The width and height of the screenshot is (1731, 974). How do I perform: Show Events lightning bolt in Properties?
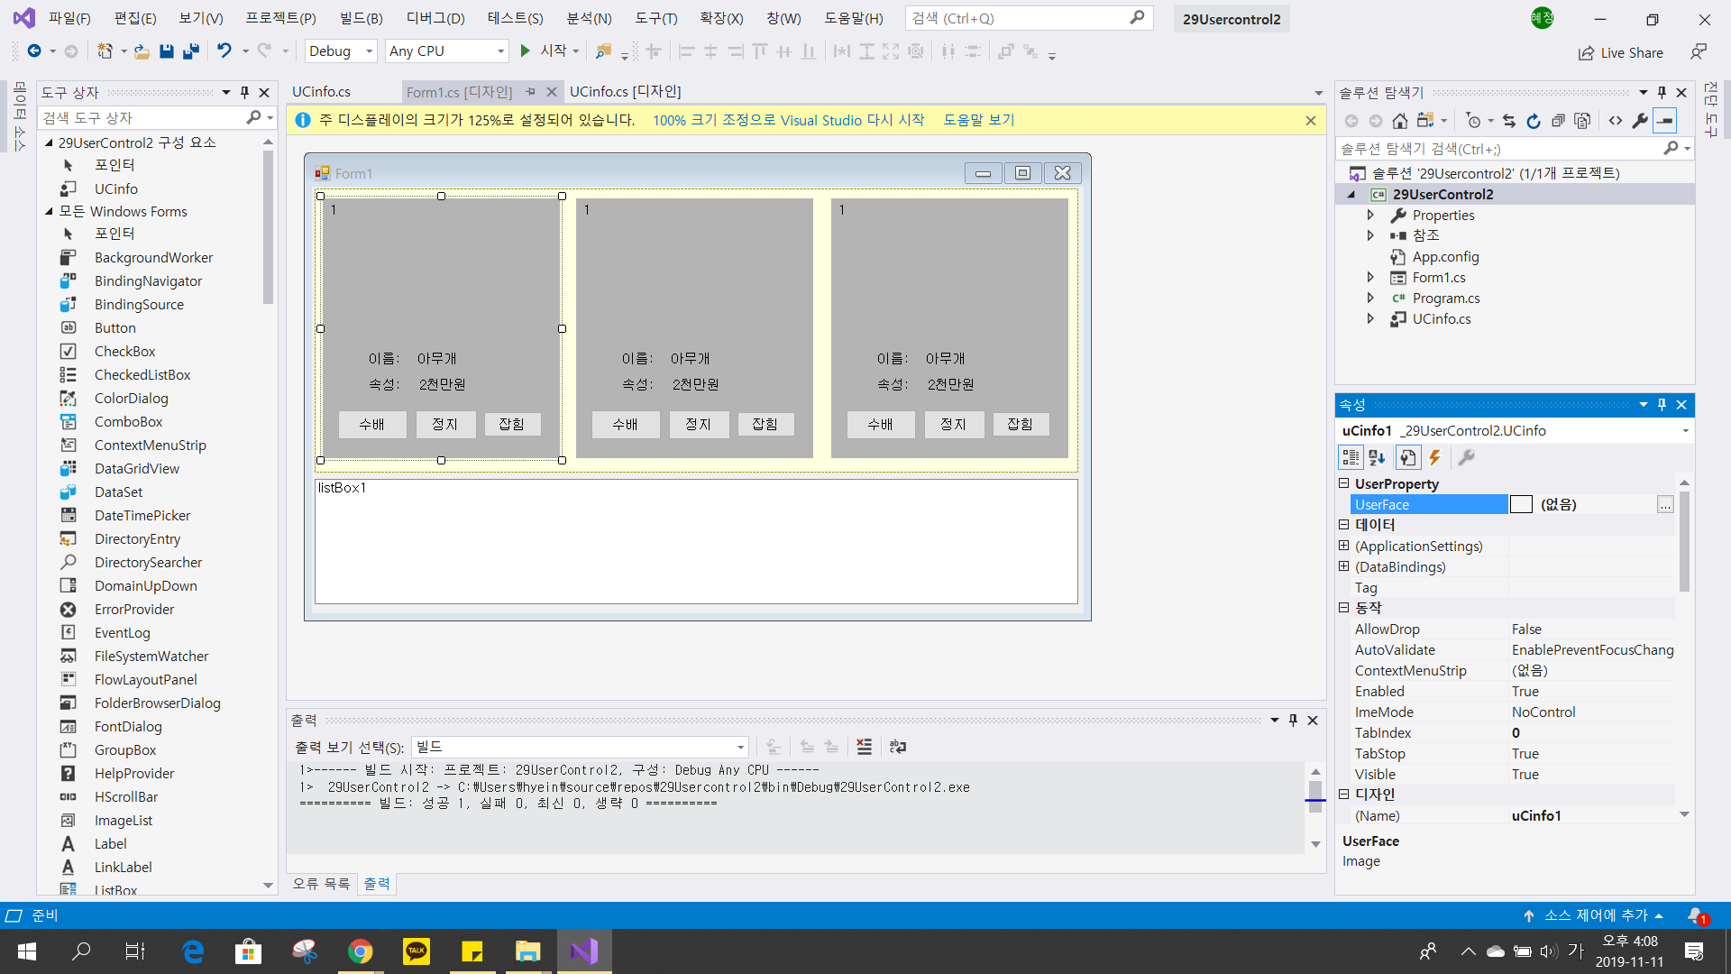click(1434, 457)
